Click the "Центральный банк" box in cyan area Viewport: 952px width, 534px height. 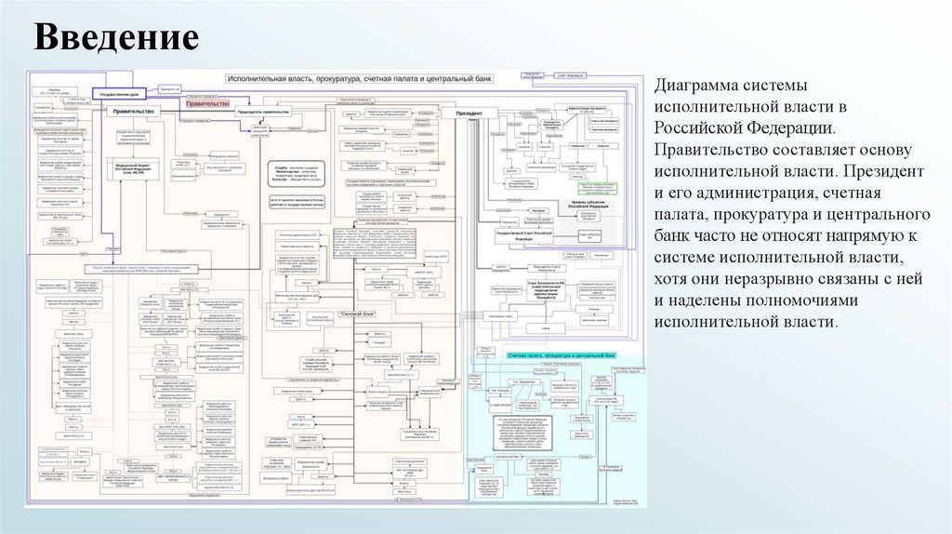click(x=509, y=456)
